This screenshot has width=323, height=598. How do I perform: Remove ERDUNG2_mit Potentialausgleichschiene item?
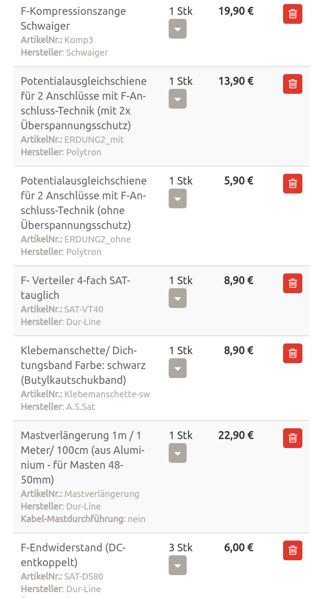(x=292, y=84)
